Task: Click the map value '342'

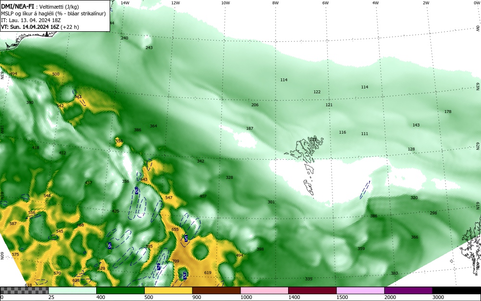Action: [201, 161]
